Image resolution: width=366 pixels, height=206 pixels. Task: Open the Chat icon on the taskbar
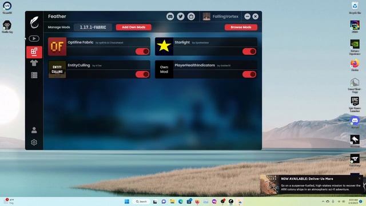(x=164, y=201)
